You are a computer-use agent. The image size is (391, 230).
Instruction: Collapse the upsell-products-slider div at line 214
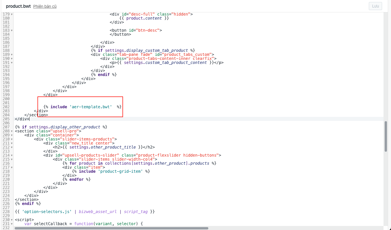pos(12,155)
